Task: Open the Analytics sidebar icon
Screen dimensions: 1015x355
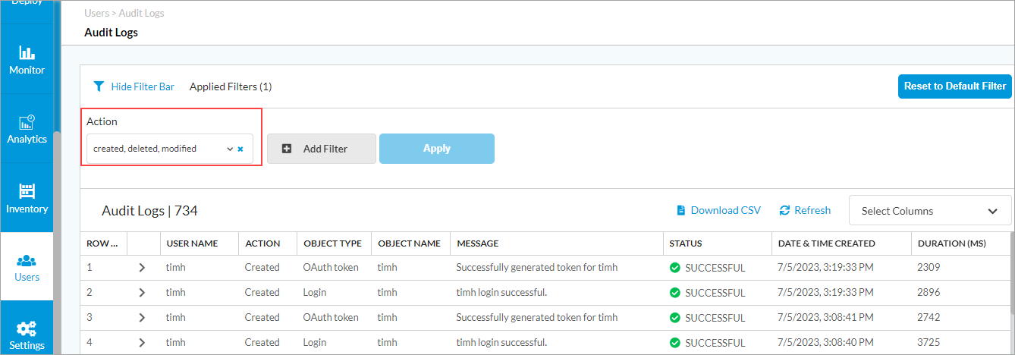Action: [27, 129]
